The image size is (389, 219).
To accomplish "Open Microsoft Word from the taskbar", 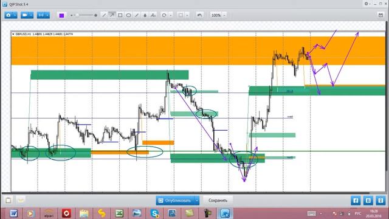I will pos(13,214).
